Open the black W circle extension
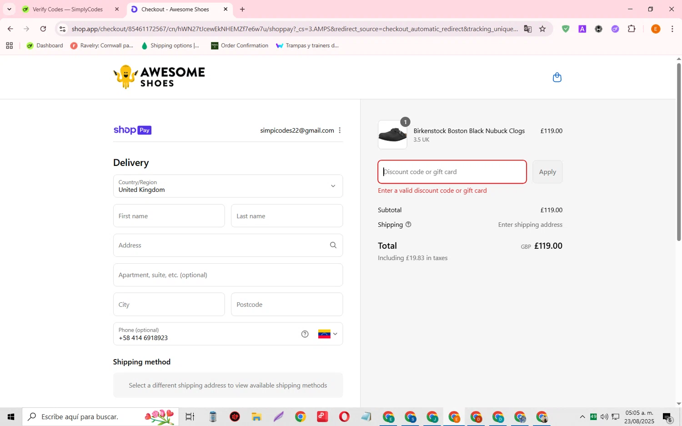This screenshot has width=682, height=426. [598, 29]
